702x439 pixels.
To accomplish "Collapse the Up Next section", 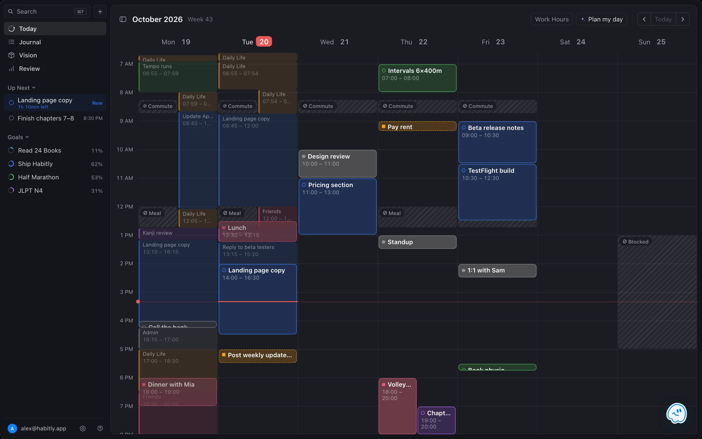I will pyautogui.click(x=22, y=88).
